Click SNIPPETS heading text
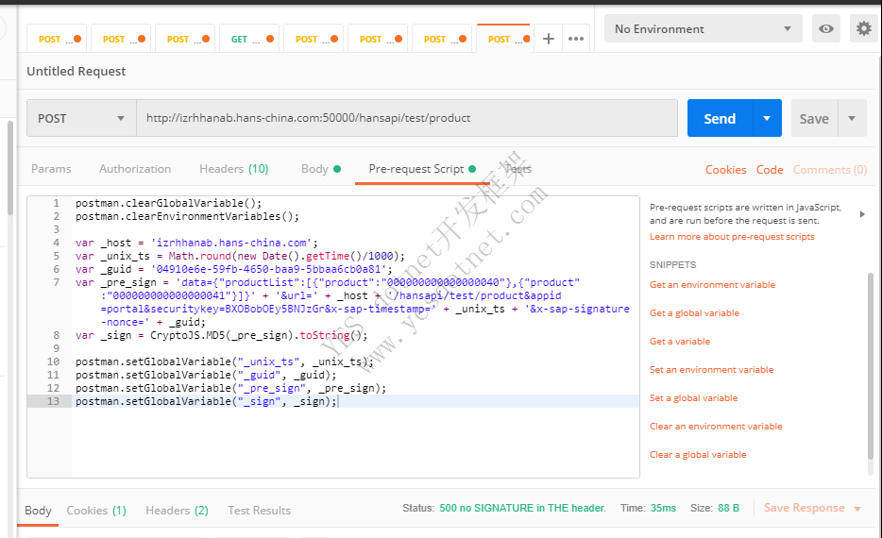The image size is (882, 538). point(672,265)
